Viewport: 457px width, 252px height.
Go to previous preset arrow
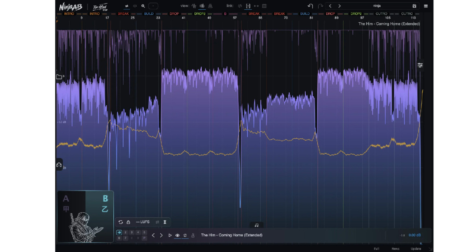click(x=330, y=6)
